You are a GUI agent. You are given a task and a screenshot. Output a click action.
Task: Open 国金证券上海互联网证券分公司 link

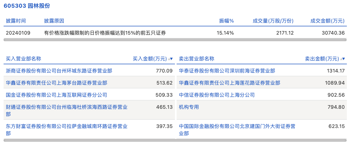(57, 95)
